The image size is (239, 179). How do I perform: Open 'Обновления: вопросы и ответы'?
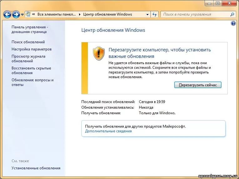coord(33,82)
